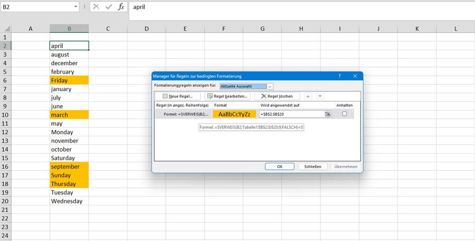Click cell containing Monday
The image size is (475, 241).
pyautogui.click(x=69, y=132)
